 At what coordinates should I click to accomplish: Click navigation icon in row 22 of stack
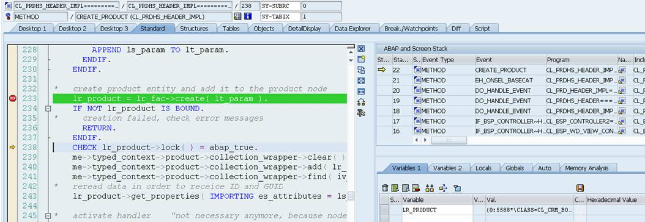coord(622,70)
